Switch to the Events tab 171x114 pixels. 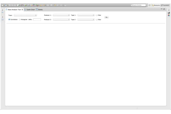tap(39, 10)
